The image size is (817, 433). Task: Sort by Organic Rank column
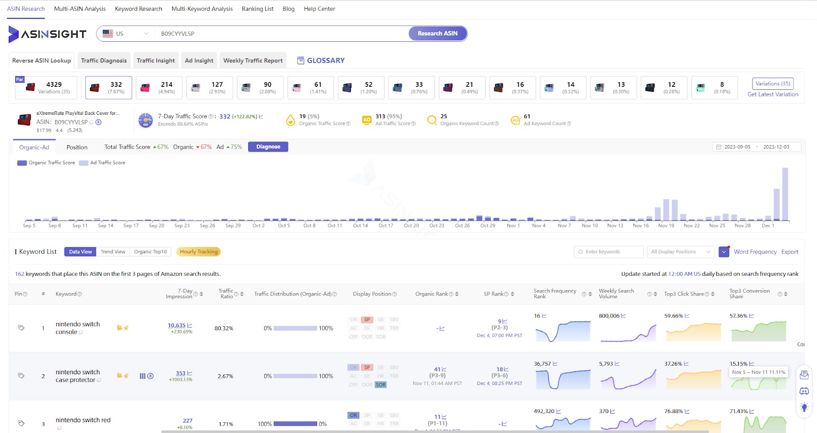[456, 294]
